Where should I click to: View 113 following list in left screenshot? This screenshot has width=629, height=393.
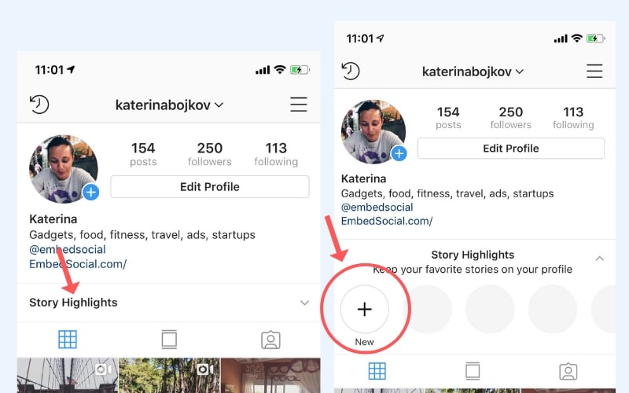pos(276,154)
